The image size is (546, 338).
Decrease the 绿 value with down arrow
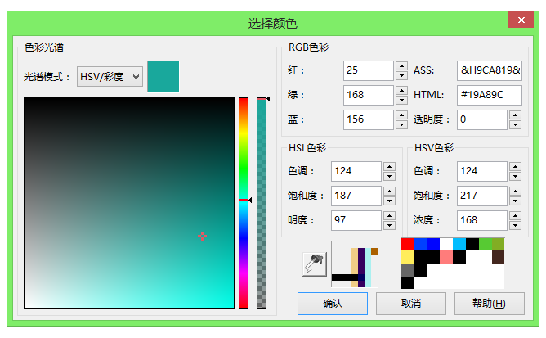click(x=401, y=100)
